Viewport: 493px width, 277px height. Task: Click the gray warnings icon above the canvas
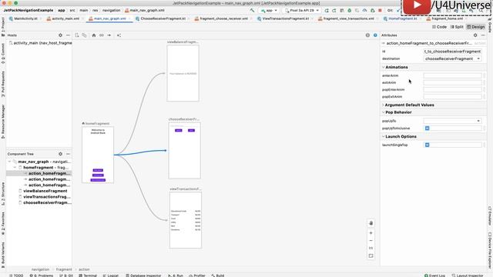pos(367,35)
